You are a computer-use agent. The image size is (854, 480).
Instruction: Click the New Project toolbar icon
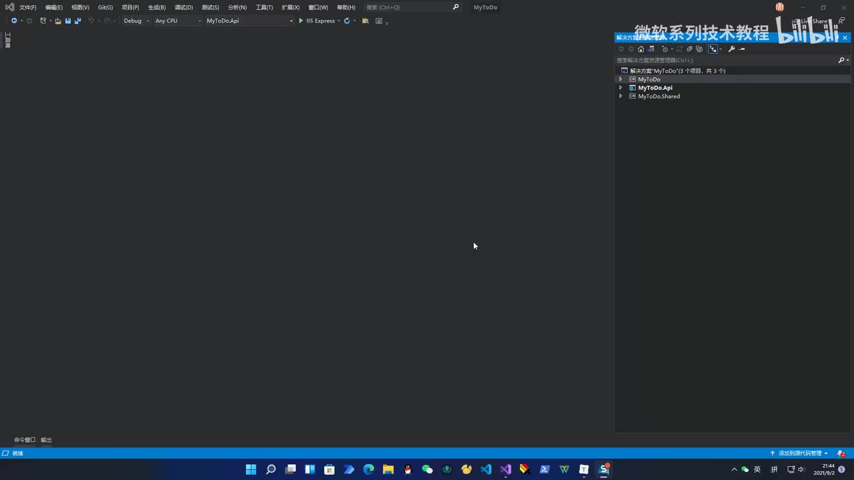tap(43, 21)
